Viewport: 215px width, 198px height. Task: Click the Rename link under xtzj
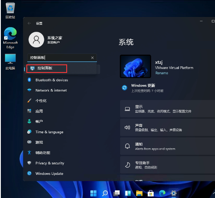pyautogui.click(x=162, y=73)
